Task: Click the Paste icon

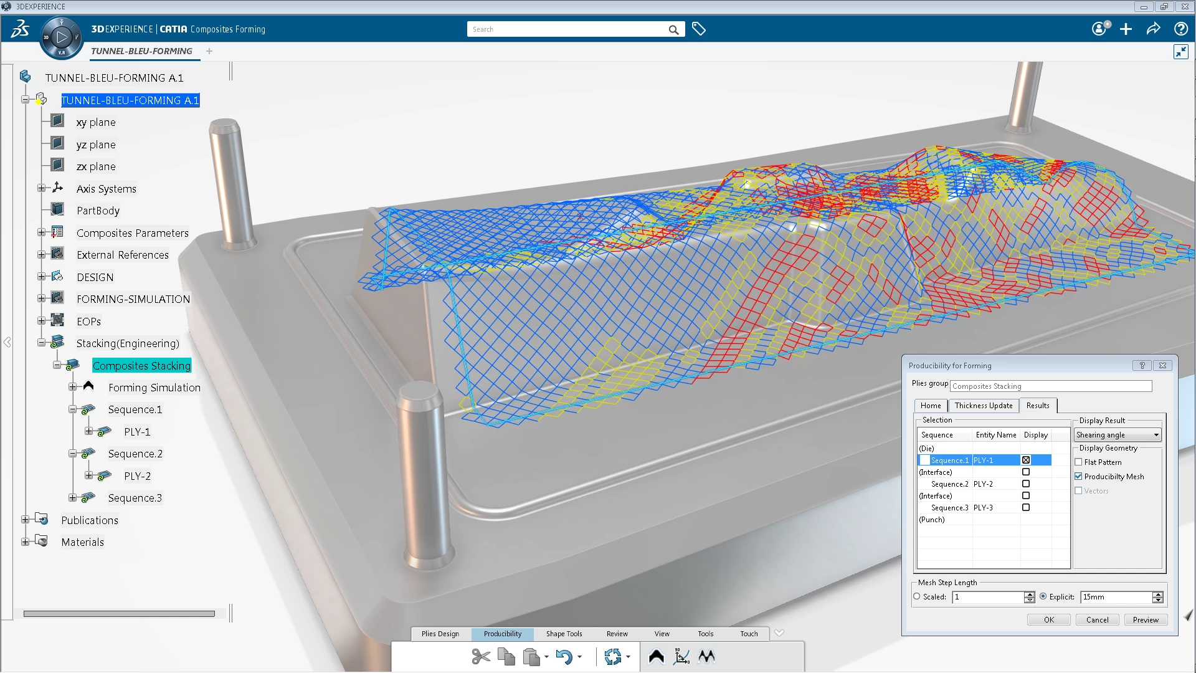Action: (x=533, y=656)
